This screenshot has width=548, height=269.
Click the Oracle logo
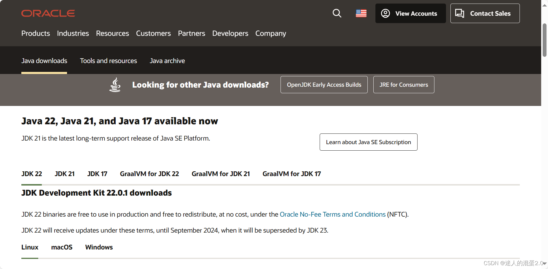tap(48, 13)
